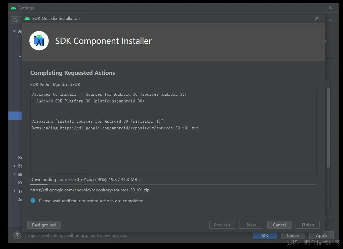The width and height of the screenshot is (343, 249).
Task: Collapse the second Settings tree chevron
Action: 20,56
